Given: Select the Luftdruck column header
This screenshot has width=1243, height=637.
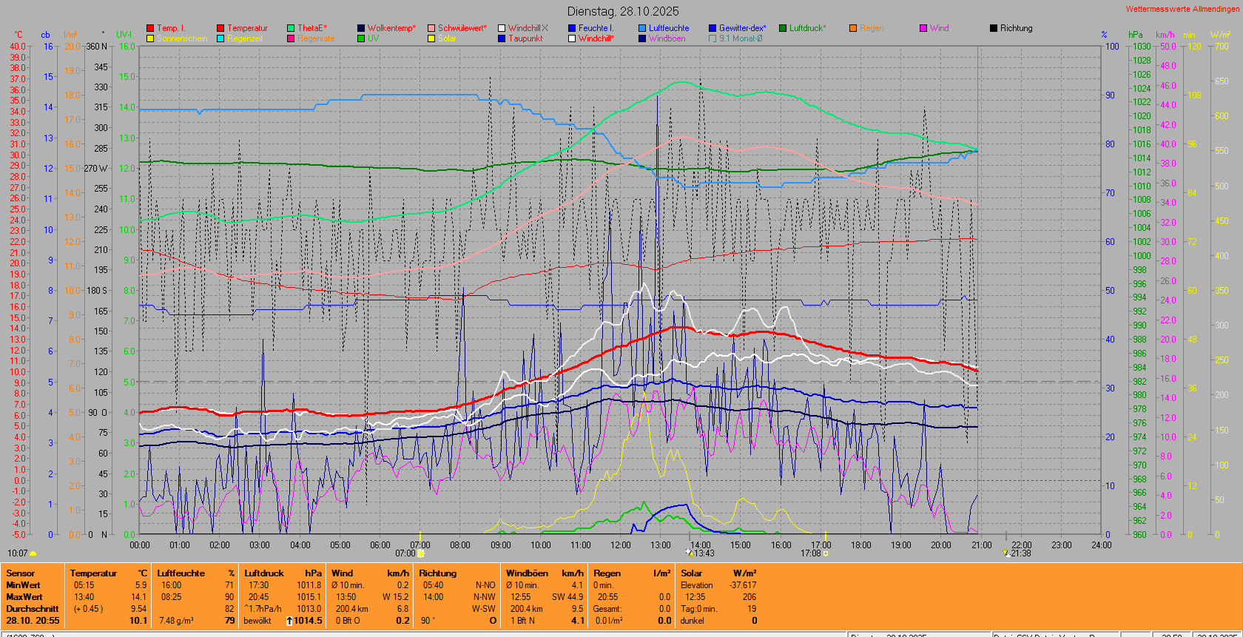Looking at the screenshot, I should coord(264,573).
